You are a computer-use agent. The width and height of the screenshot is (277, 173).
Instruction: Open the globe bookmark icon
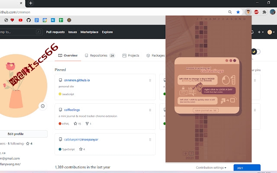6,20
